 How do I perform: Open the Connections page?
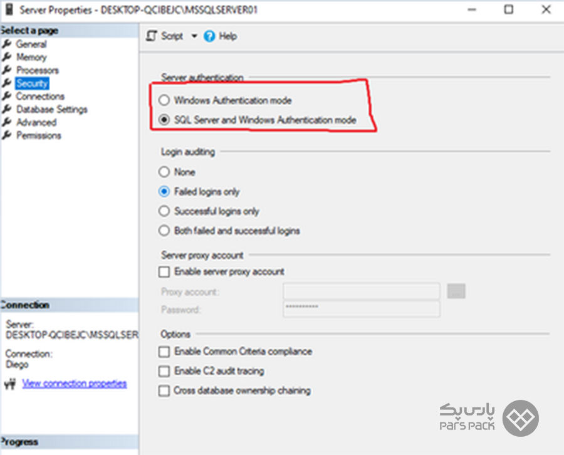(40, 97)
